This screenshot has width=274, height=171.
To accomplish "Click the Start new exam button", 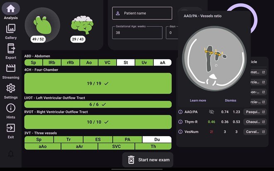I will click(x=148, y=160).
